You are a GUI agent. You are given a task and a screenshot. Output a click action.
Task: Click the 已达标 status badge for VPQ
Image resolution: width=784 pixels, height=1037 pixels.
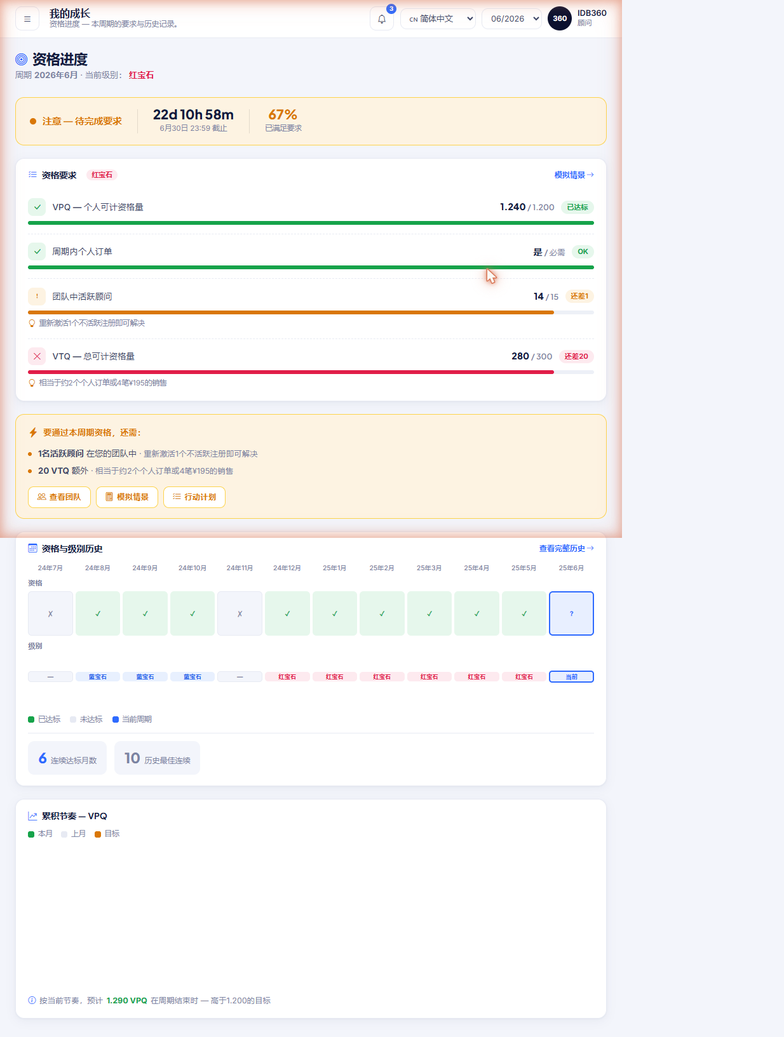coord(578,207)
